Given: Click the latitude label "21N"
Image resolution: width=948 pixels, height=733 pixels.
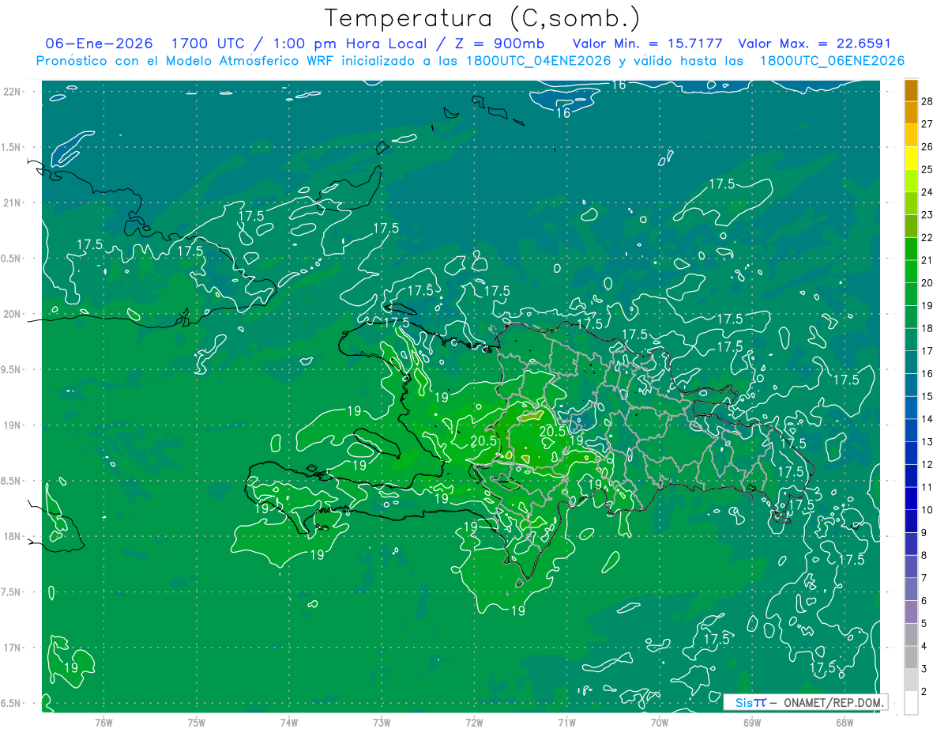Looking at the screenshot, I should 13,203.
